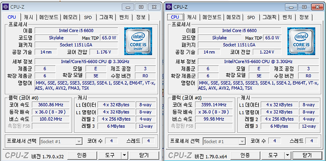The width and height of the screenshot is (326, 161).
Task: Click 도구 button in x64 window
Action: click(273, 155)
